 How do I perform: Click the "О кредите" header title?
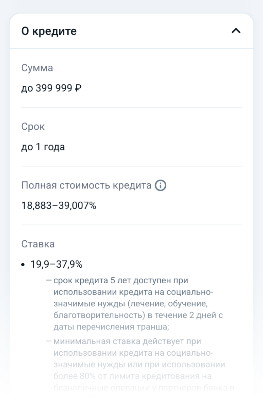pyautogui.click(x=49, y=31)
